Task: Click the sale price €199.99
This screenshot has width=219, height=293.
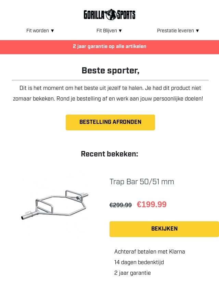Action: (x=152, y=204)
